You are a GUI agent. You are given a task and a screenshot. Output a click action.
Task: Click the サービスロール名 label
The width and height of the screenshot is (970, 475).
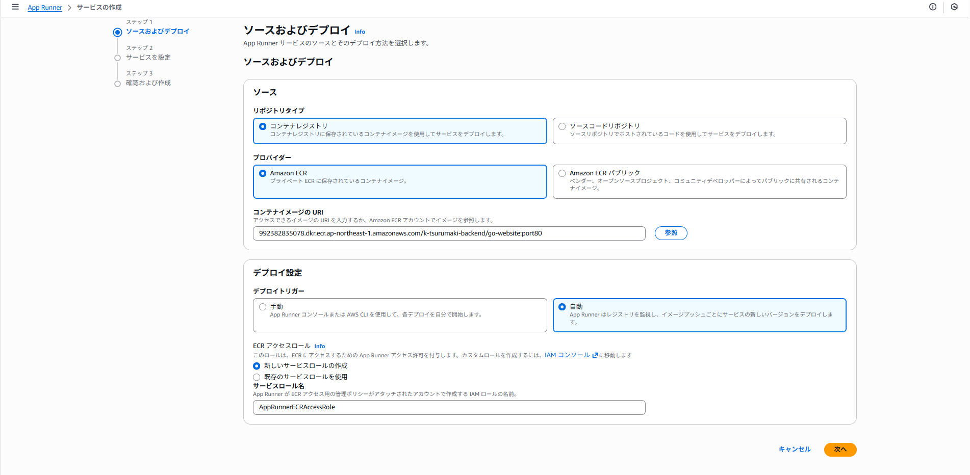coord(278,386)
